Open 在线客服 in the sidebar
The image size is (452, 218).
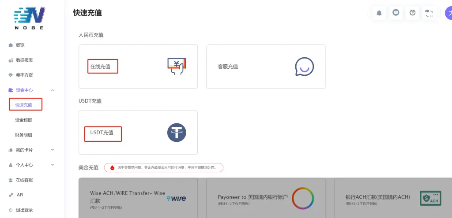[24, 180]
